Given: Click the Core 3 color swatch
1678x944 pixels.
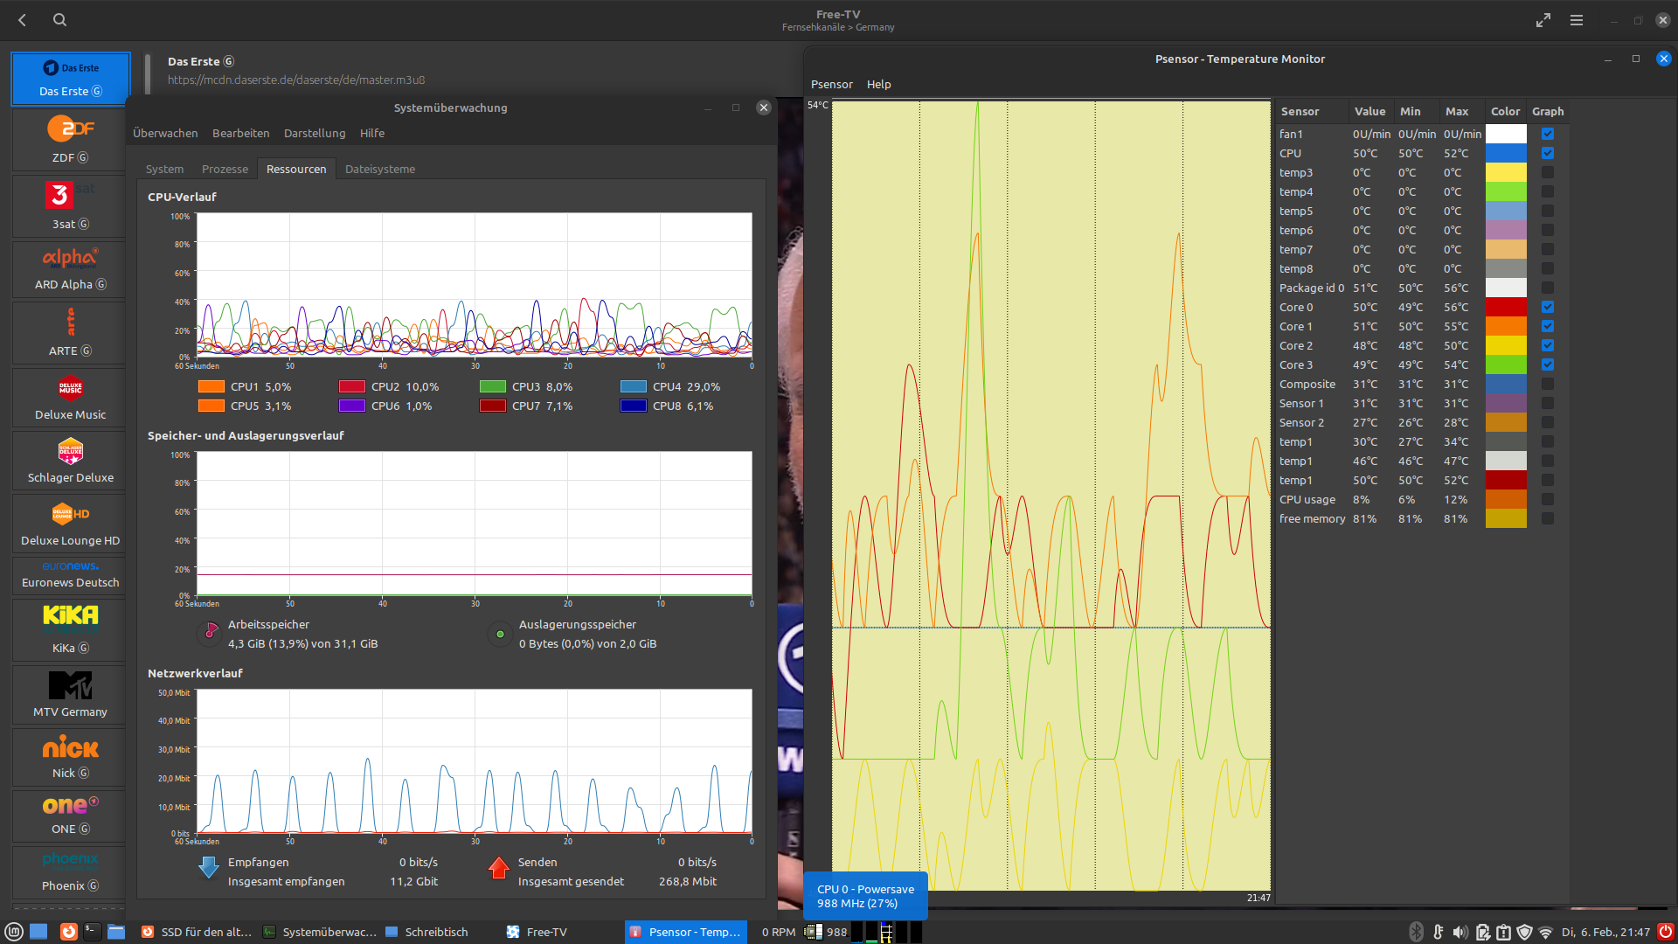Looking at the screenshot, I should pos(1506,364).
